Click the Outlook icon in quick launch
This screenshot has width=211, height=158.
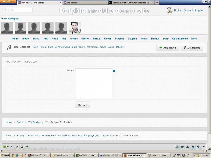21,155
